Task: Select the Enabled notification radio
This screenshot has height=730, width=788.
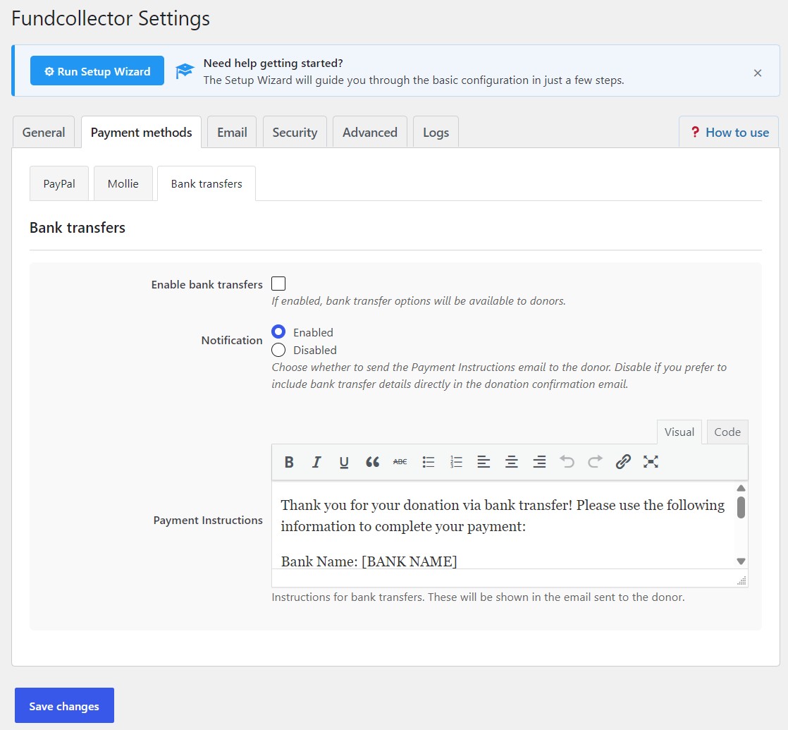Action: (278, 331)
